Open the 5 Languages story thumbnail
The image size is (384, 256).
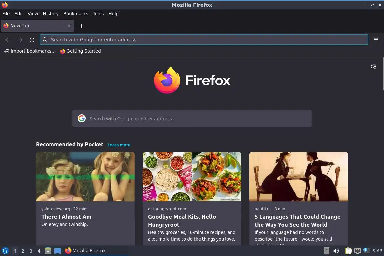(x=299, y=177)
